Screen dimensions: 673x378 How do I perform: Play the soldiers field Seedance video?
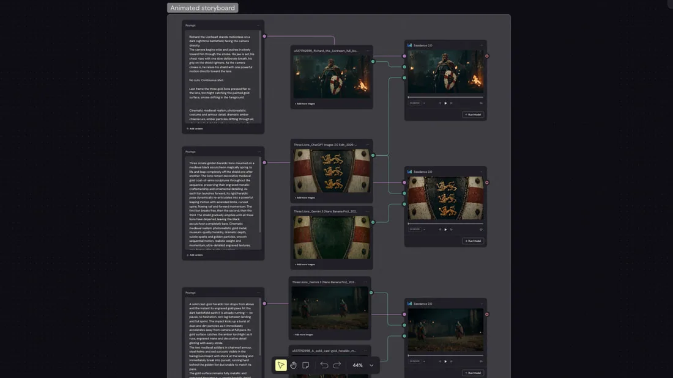[445, 362]
